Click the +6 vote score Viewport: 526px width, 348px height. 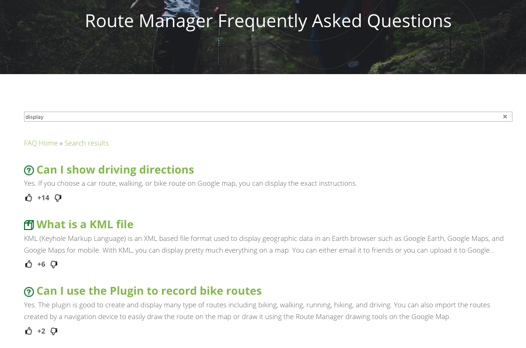pos(41,264)
